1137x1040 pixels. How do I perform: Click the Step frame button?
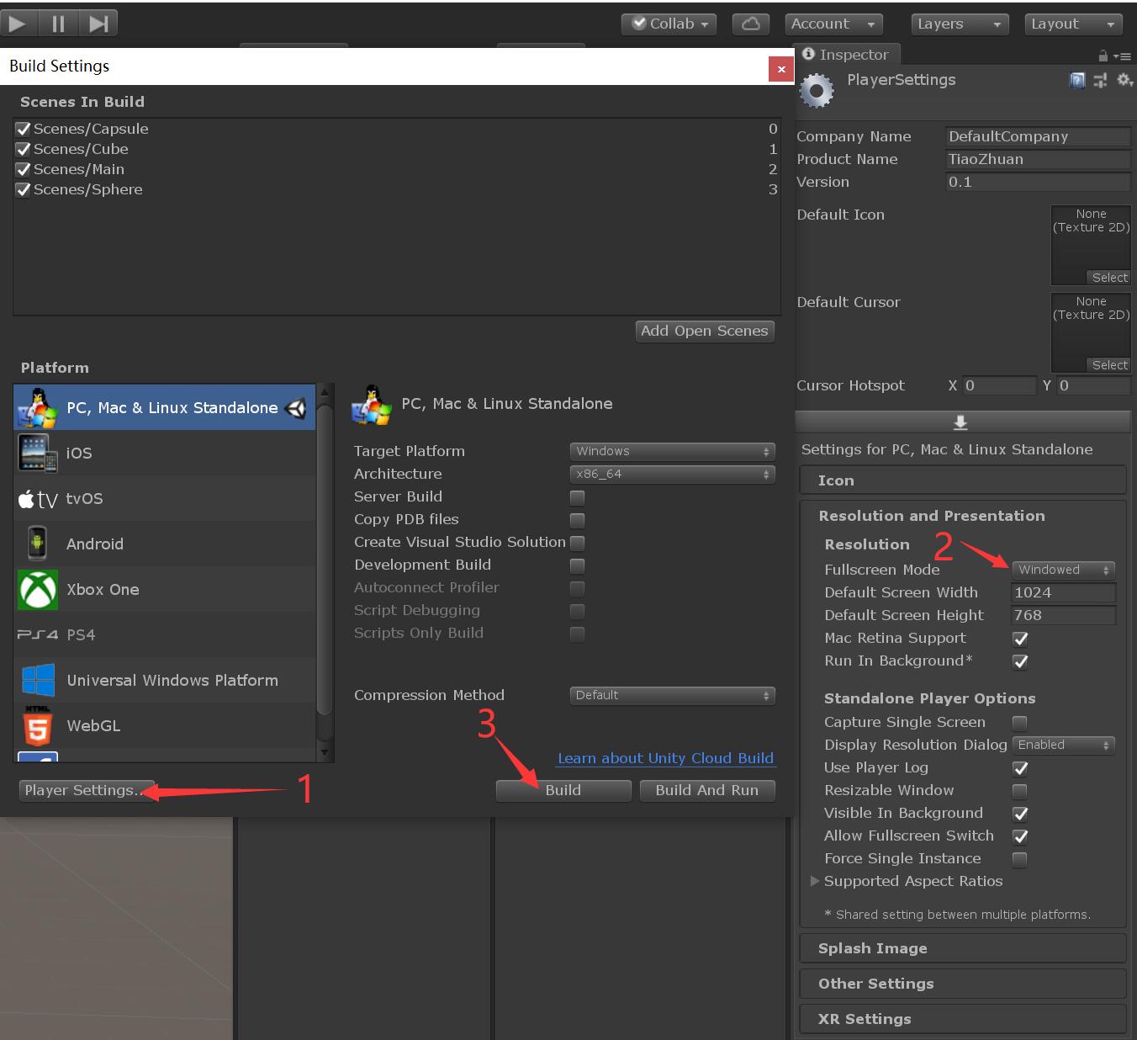(x=98, y=23)
